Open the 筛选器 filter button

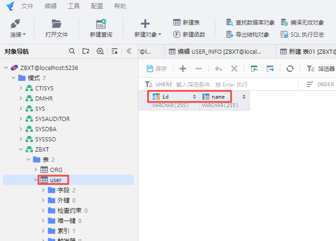tap(321, 69)
